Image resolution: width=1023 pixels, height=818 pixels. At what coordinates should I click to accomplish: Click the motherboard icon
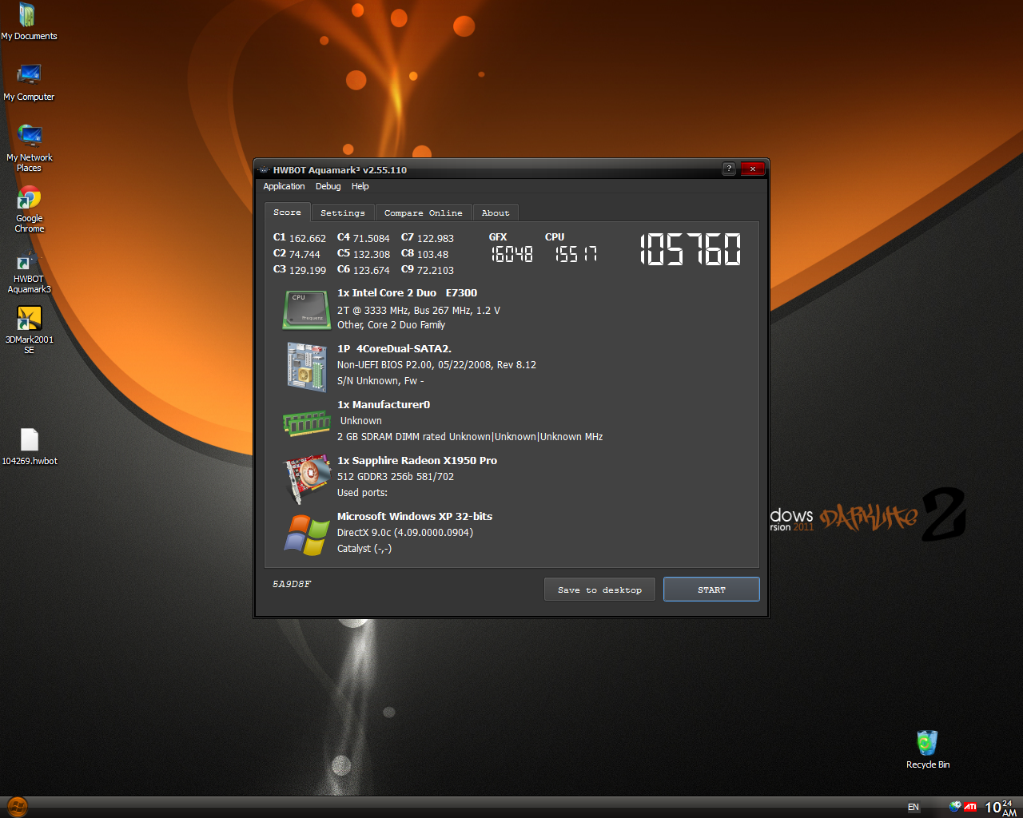point(307,367)
